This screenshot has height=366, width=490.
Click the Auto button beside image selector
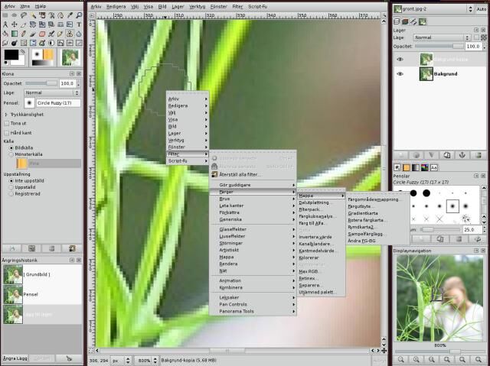pyautogui.click(x=480, y=9)
